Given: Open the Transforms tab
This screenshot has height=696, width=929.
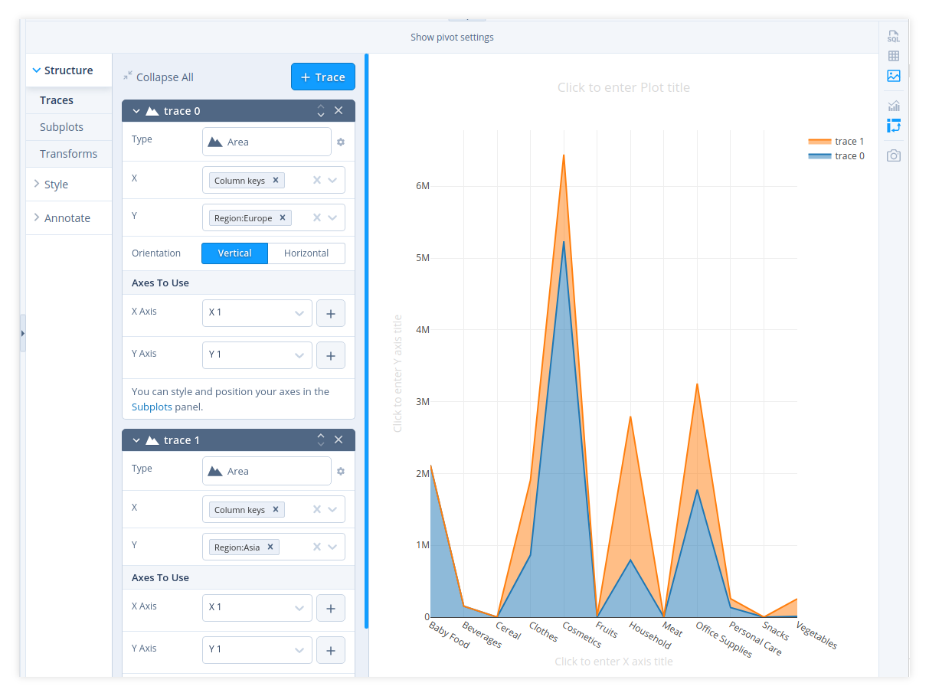Looking at the screenshot, I should pos(68,154).
